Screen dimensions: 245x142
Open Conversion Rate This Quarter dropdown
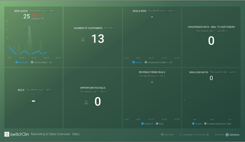pos(211,31)
